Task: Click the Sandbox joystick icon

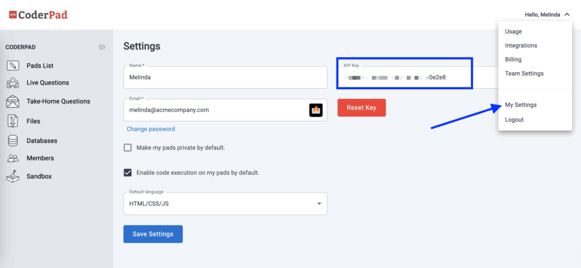Action: (x=12, y=177)
